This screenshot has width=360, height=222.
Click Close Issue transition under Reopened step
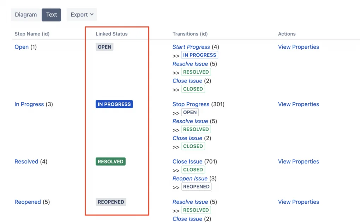click(187, 219)
